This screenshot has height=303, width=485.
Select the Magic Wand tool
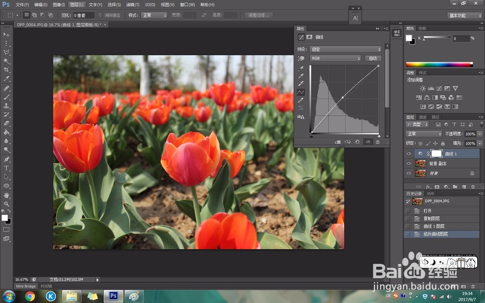pos(6,61)
